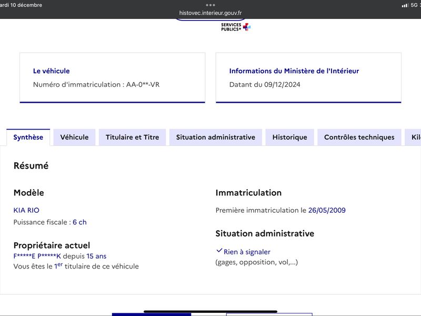Click the 1er titulaire de ce véhicule line
Screen dimensions: 421x316
coord(76,266)
